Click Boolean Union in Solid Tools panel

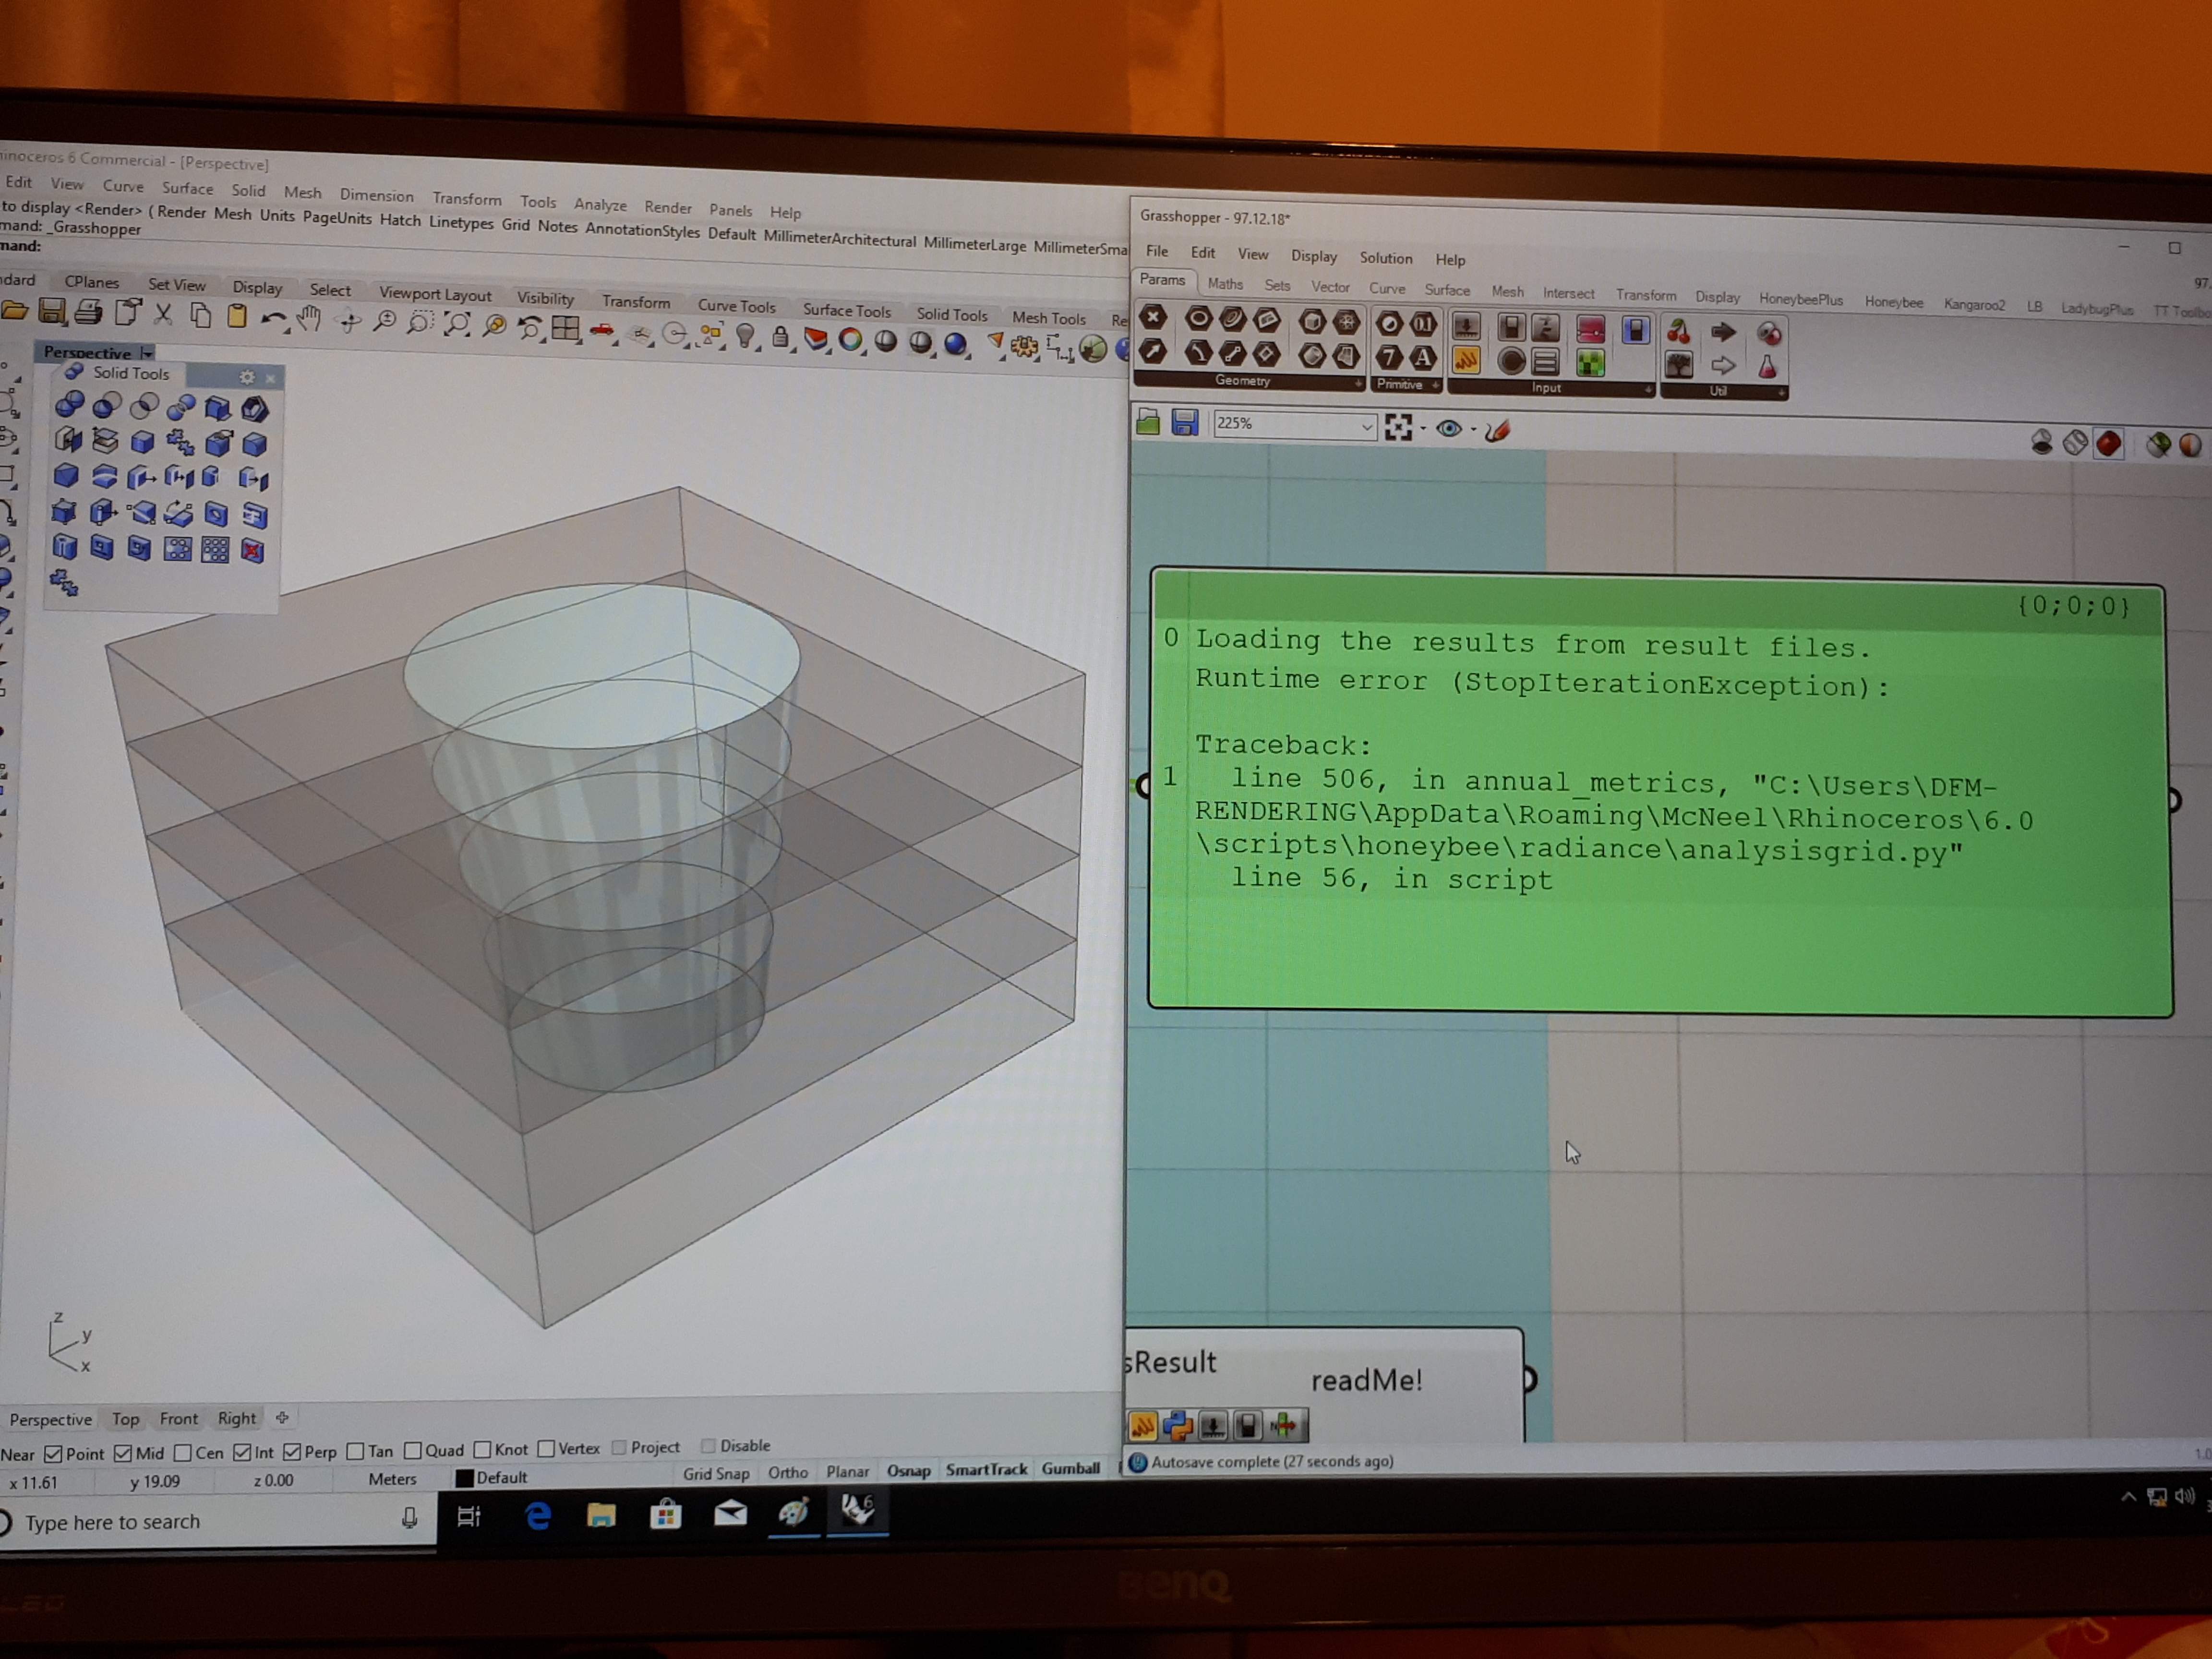(69, 405)
